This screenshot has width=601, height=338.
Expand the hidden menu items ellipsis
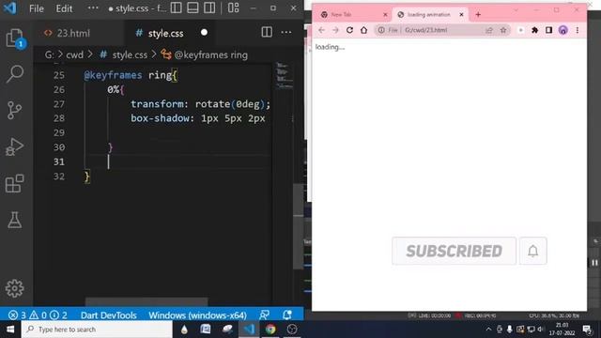pos(93,8)
